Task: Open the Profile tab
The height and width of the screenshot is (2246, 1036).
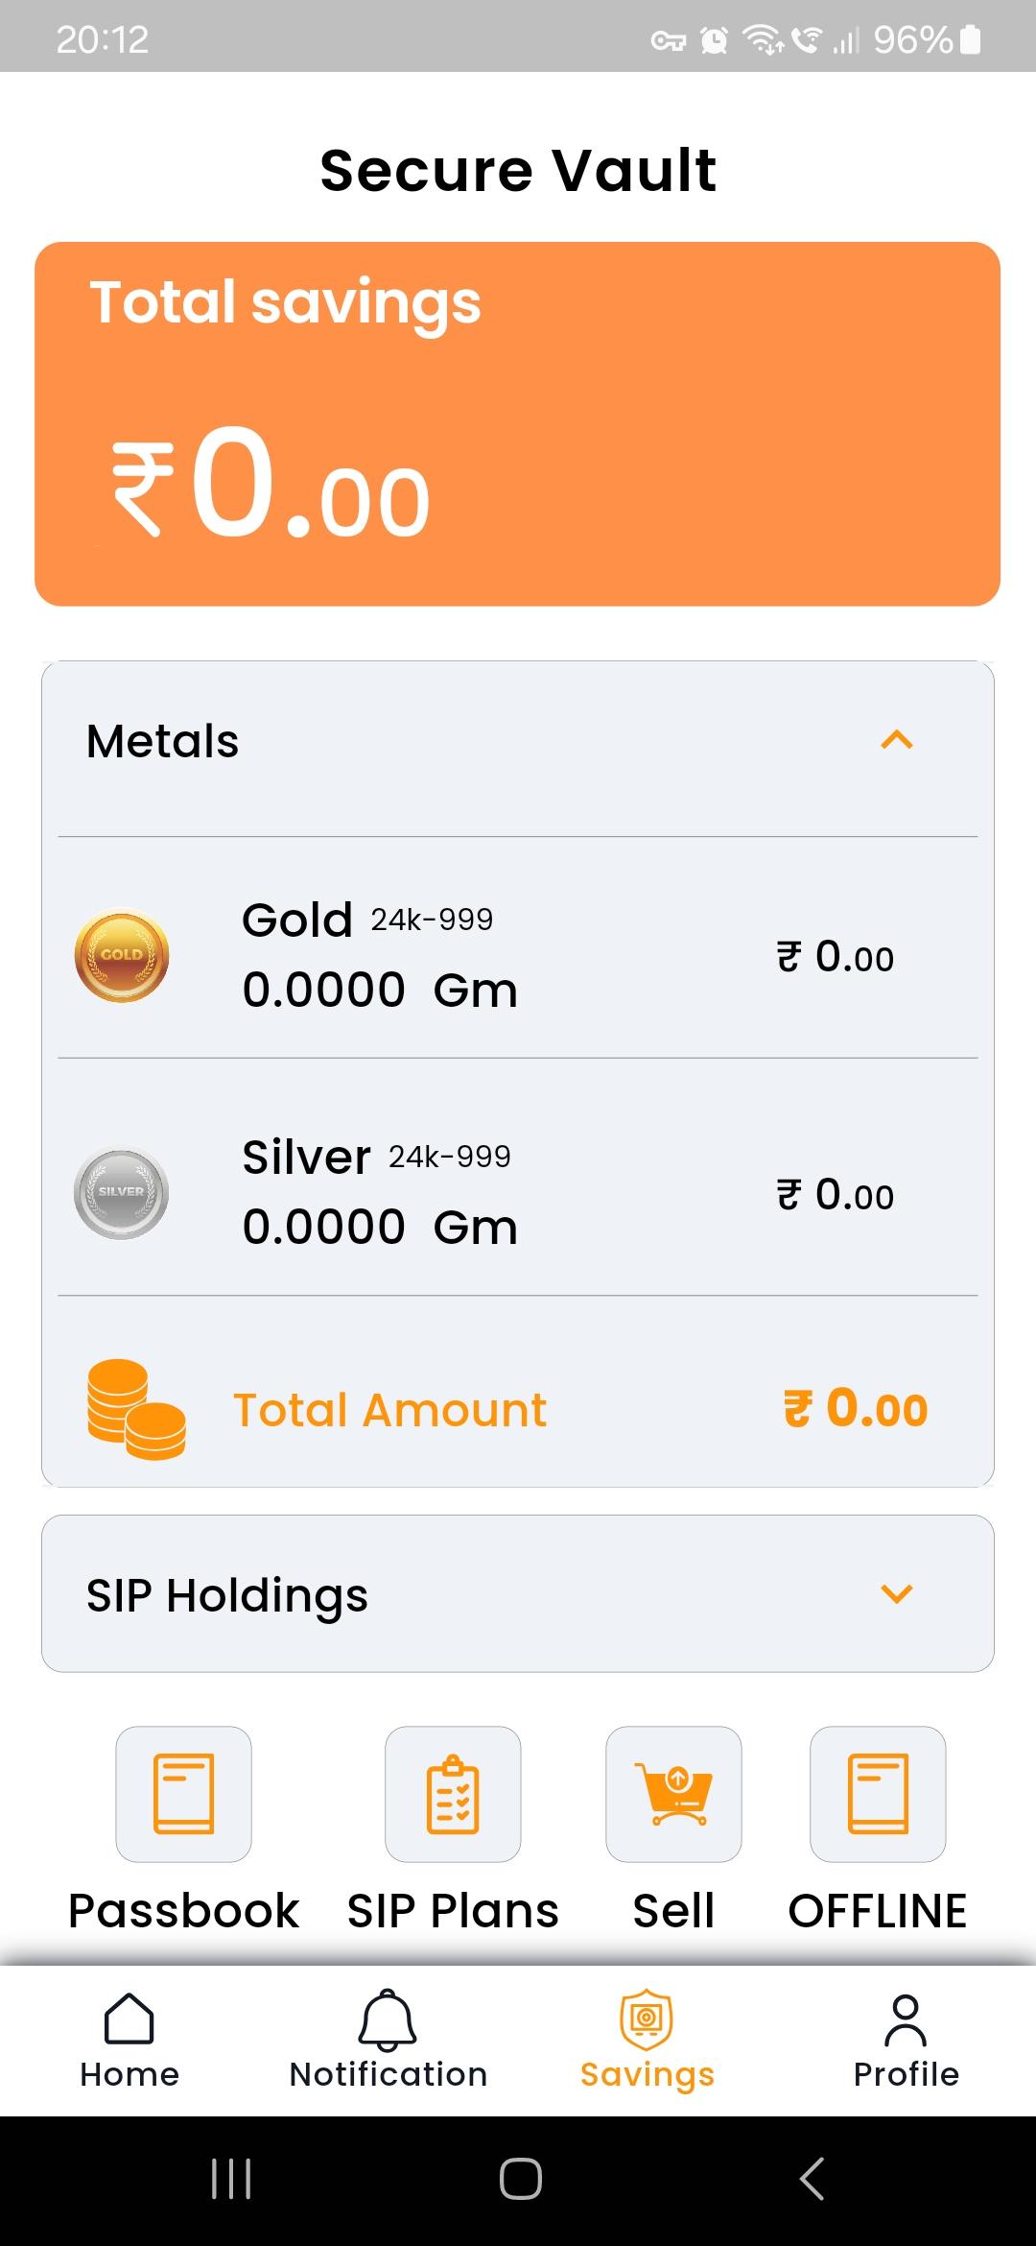Action: click(906, 2040)
